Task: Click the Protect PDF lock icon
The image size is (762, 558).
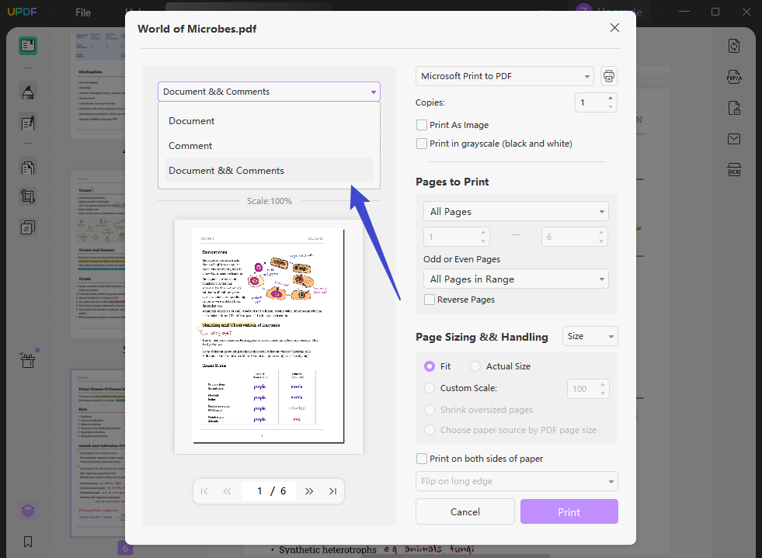Action: 734,108
